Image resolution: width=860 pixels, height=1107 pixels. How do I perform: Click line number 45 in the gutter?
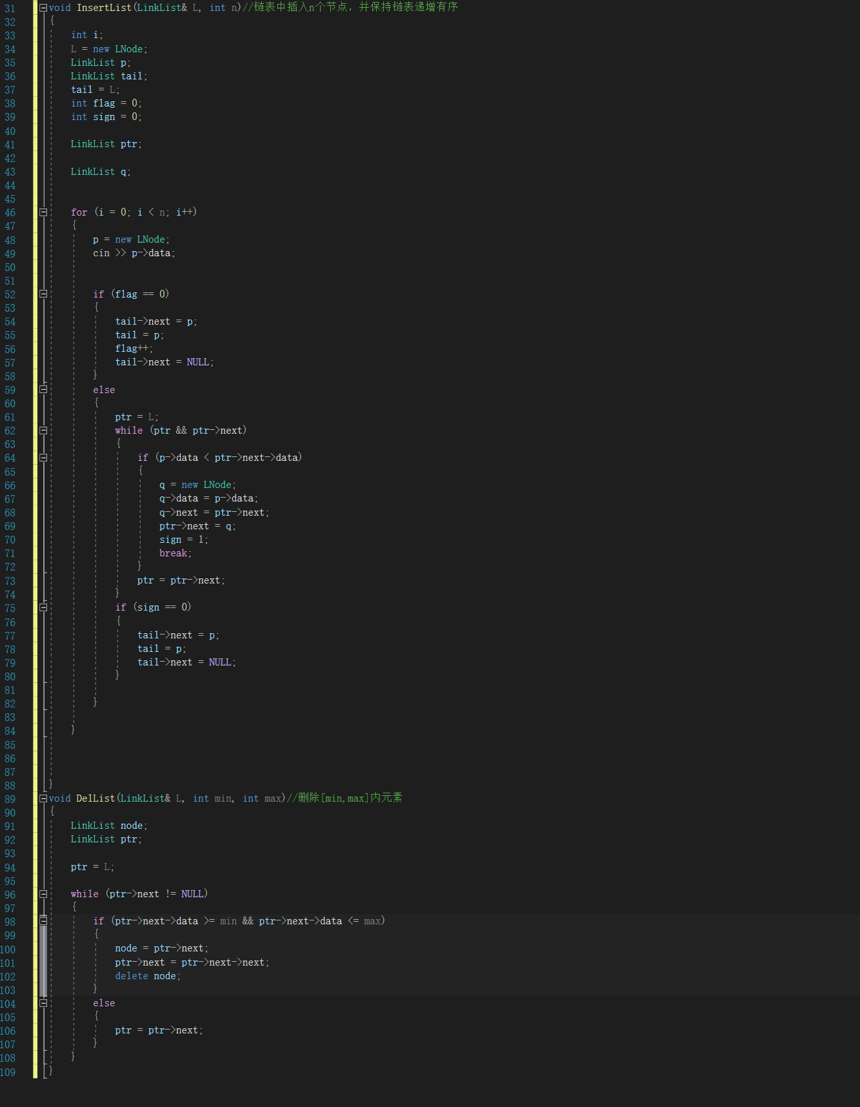10,199
